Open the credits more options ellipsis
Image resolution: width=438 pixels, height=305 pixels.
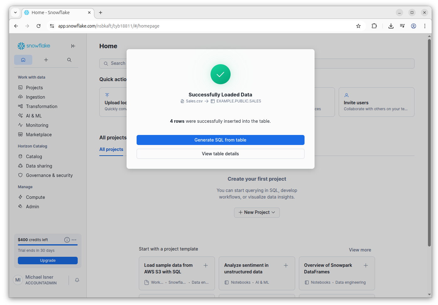click(x=74, y=240)
